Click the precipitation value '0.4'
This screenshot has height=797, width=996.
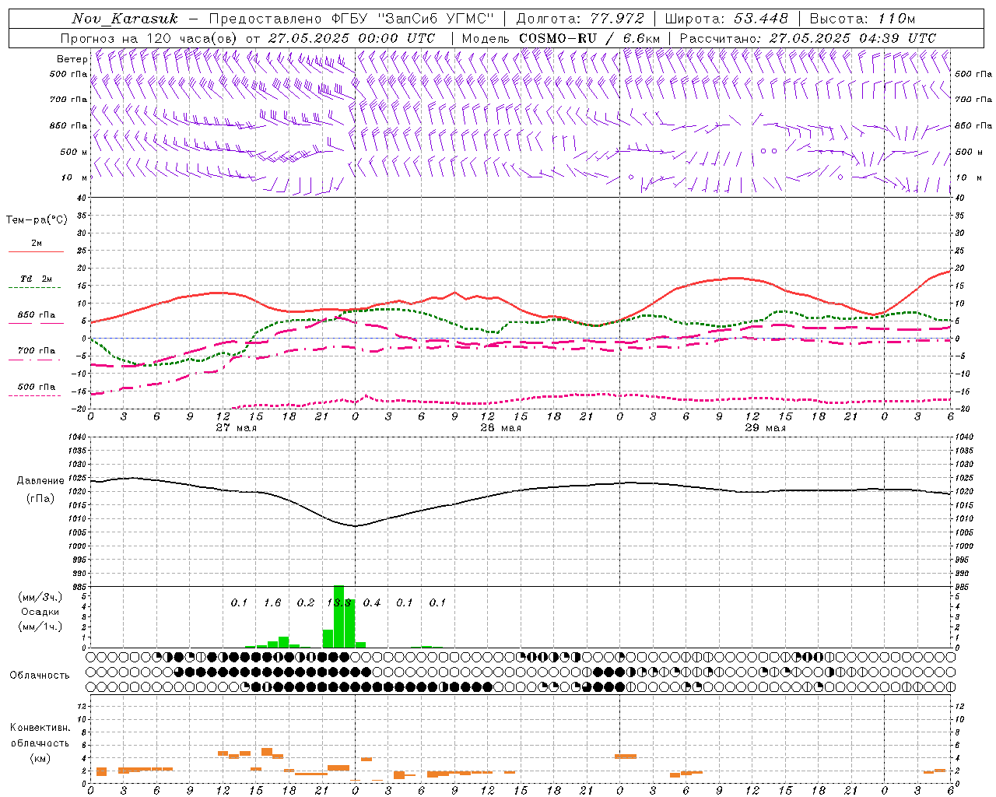(372, 603)
